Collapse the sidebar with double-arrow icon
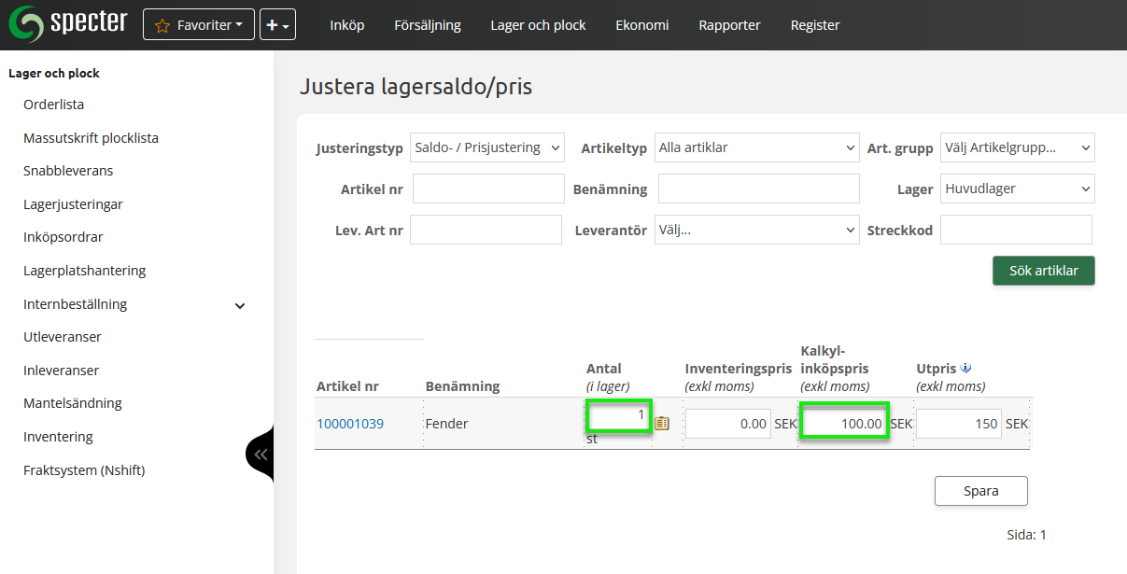This screenshot has width=1127, height=574. tap(261, 455)
